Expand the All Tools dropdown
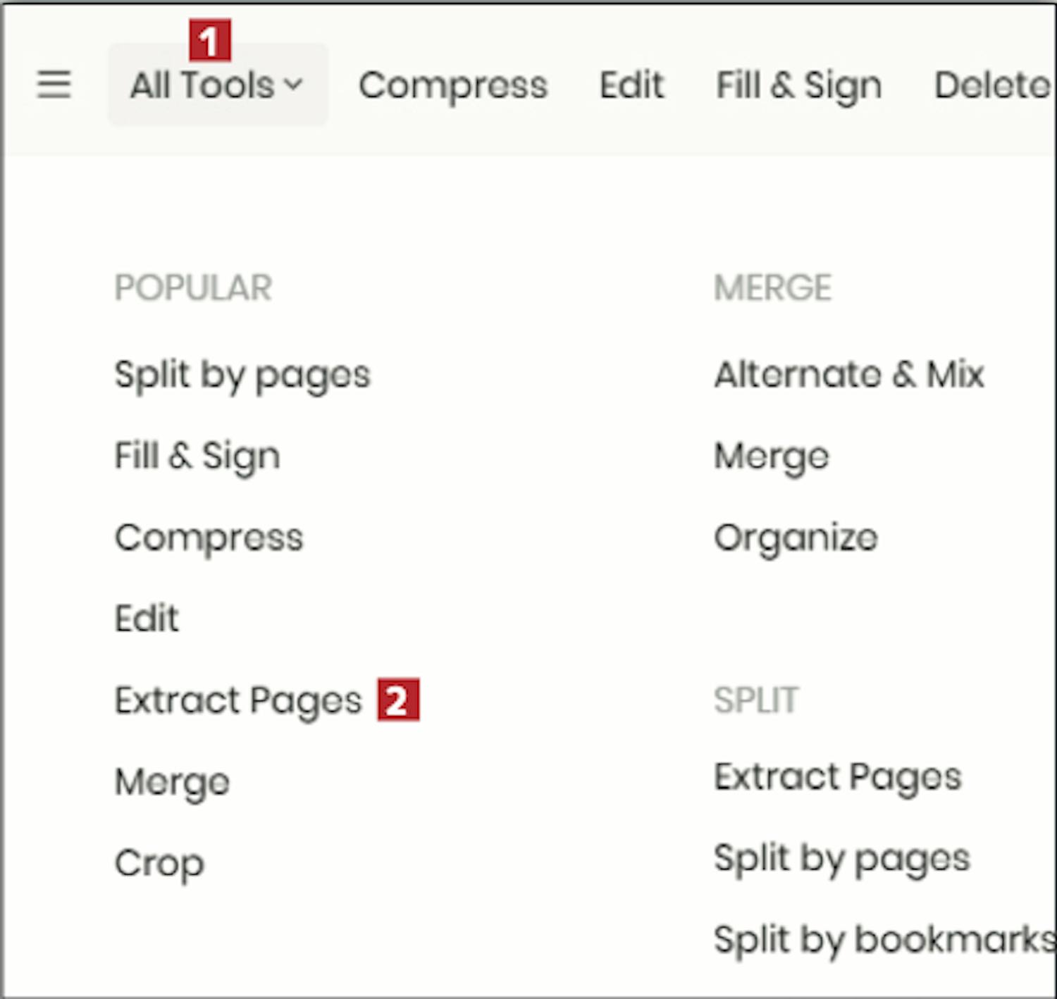Viewport: 1057px width, 999px height. click(x=217, y=85)
